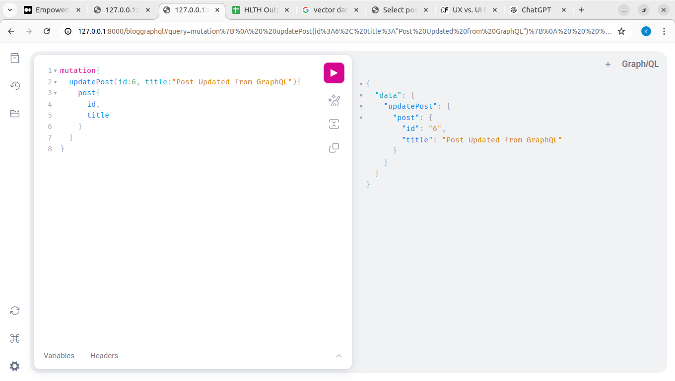Fold the updatePost block on line 2
The width and height of the screenshot is (675, 381).
pos(55,82)
